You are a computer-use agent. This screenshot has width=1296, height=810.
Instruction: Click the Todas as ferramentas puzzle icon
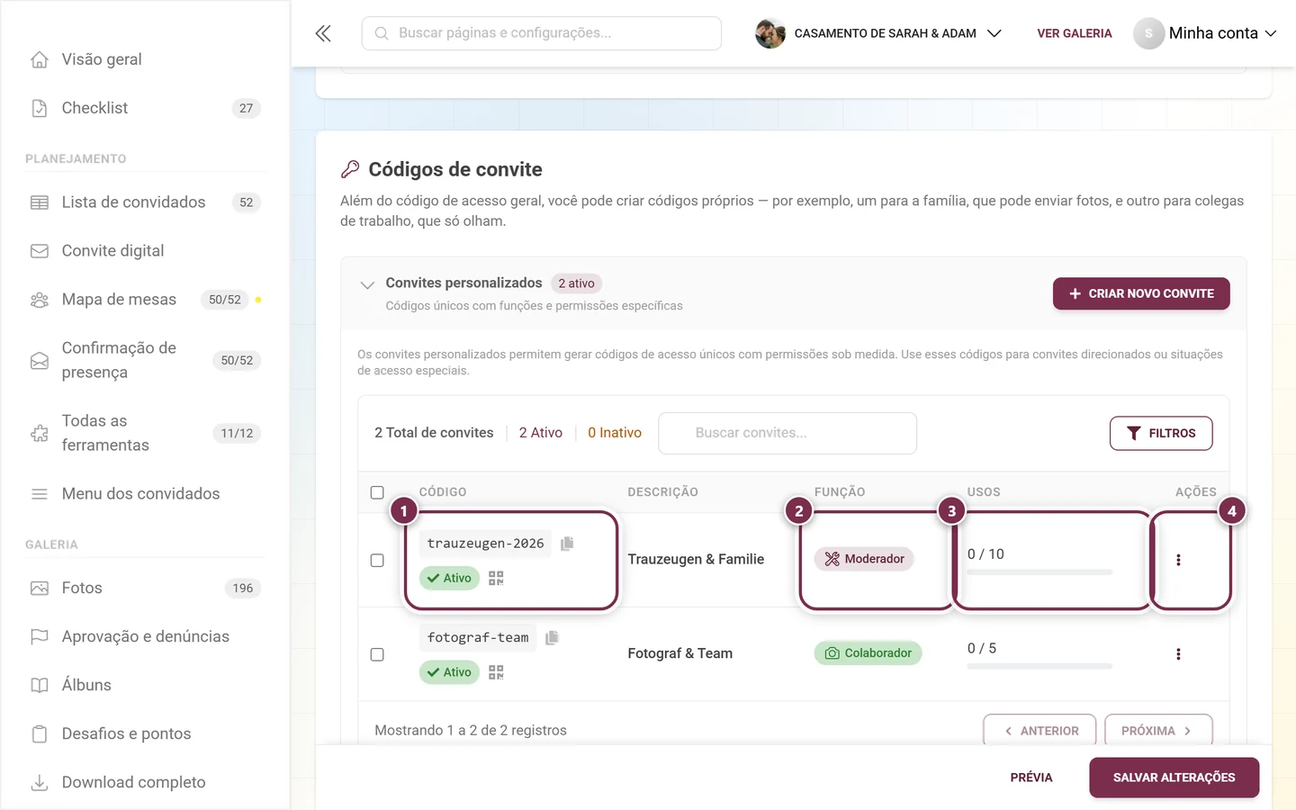click(40, 433)
